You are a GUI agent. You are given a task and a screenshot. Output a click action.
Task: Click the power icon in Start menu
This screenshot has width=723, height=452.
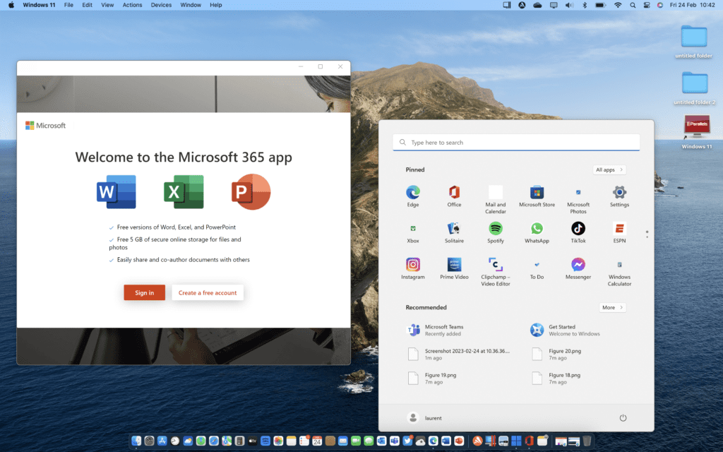(623, 418)
